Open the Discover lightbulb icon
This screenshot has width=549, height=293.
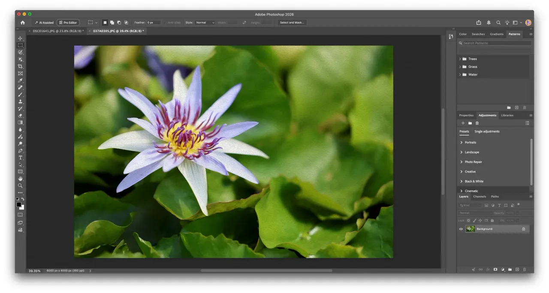click(507, 23)
